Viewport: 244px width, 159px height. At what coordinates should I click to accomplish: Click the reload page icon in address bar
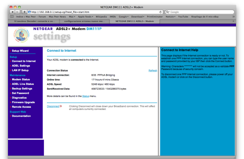(161, 12)
